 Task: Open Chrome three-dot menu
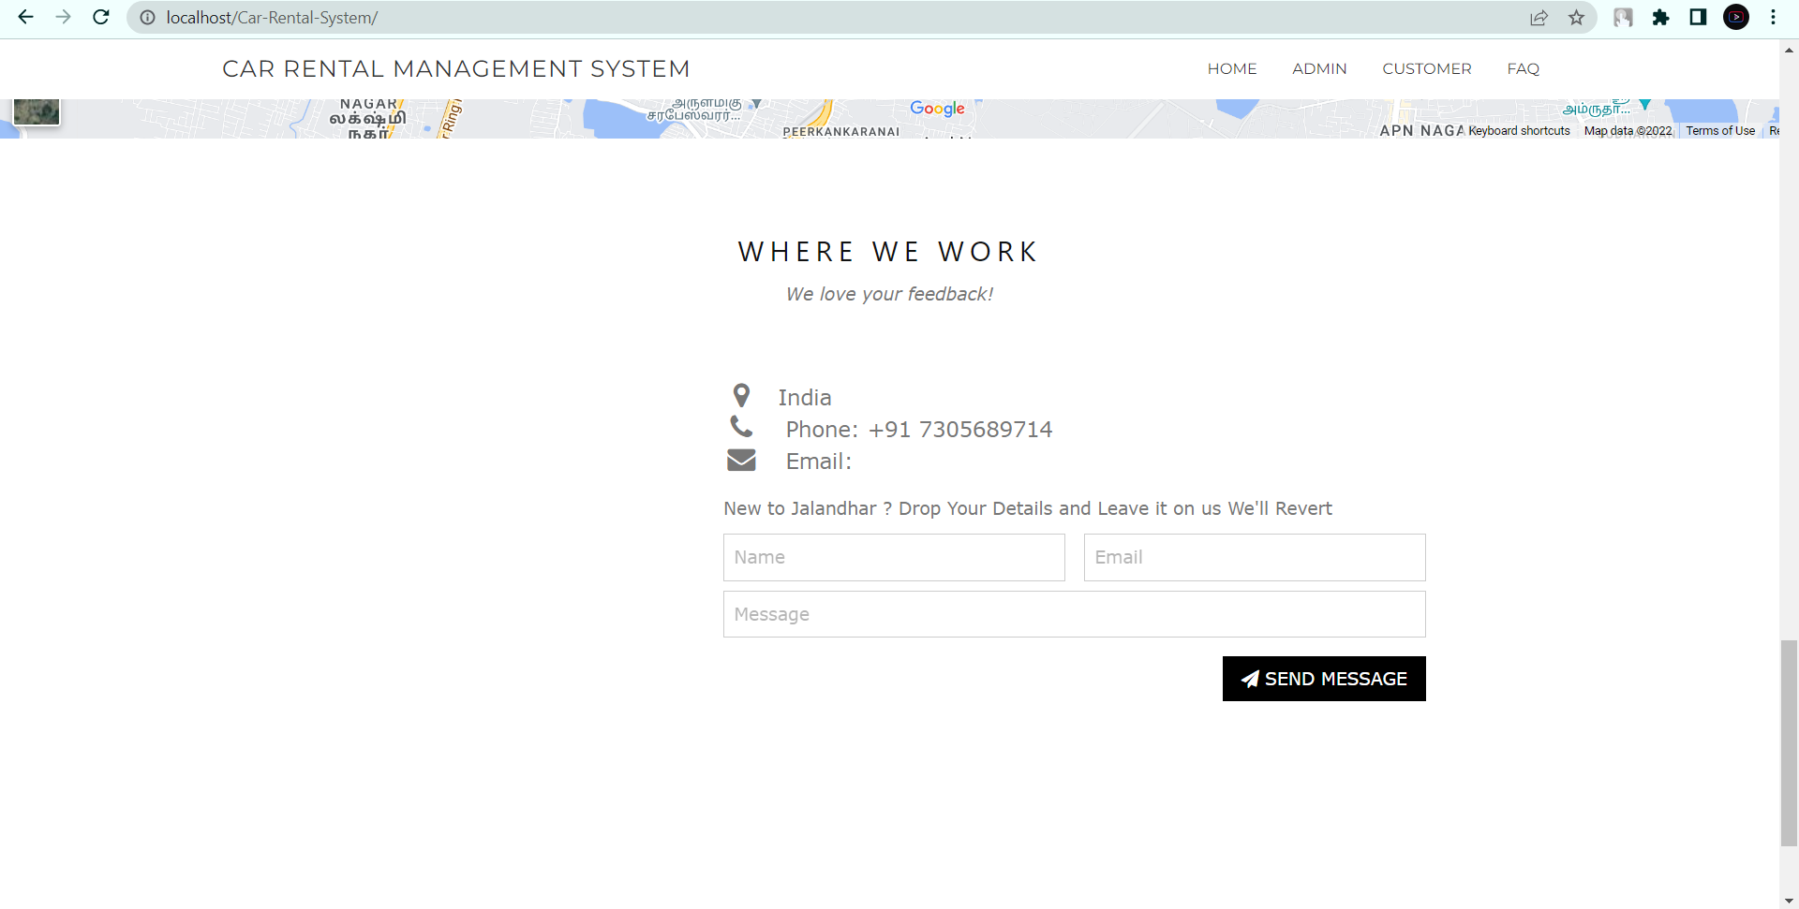[x=1773, y=18]
